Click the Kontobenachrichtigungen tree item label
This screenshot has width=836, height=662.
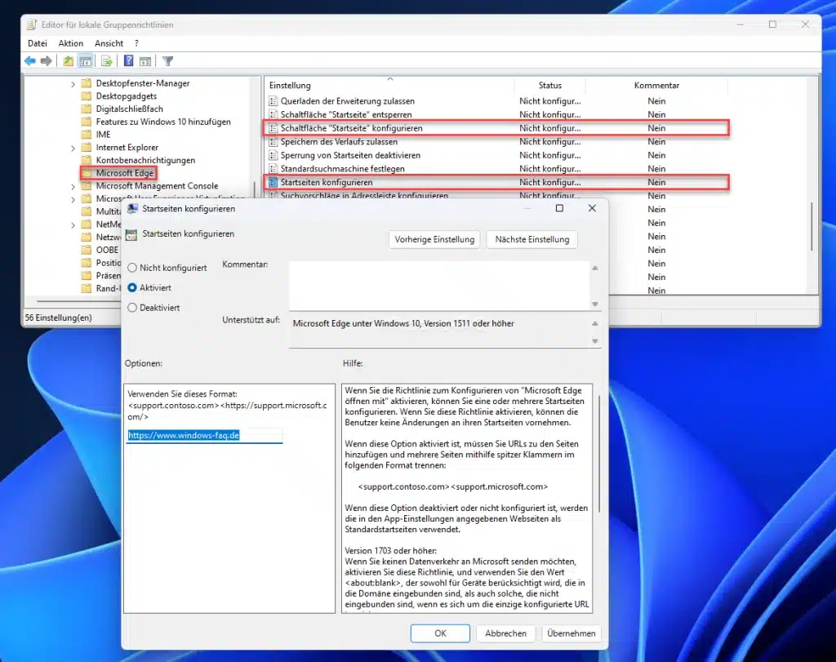coord(145,160)
